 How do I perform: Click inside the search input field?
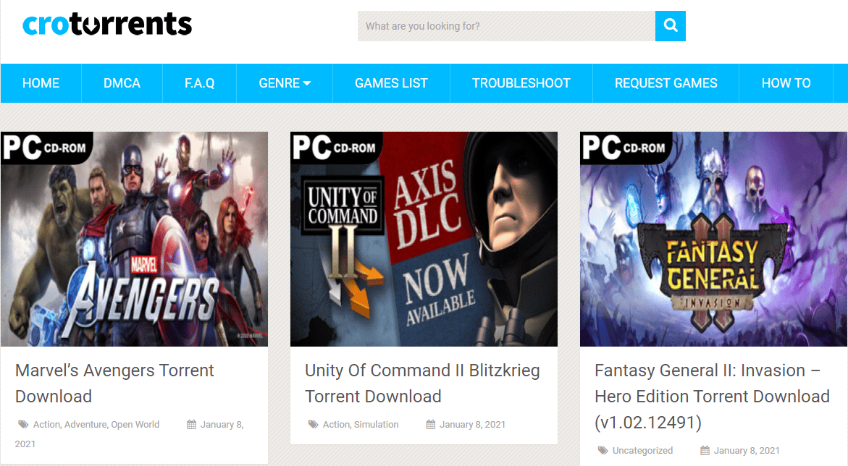point(500,26)
